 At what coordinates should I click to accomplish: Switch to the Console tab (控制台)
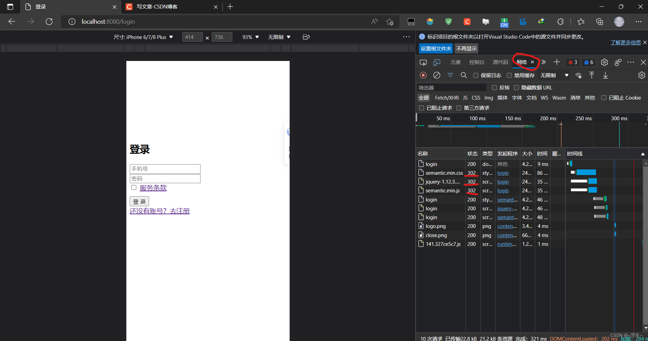(x=477, y=62)
